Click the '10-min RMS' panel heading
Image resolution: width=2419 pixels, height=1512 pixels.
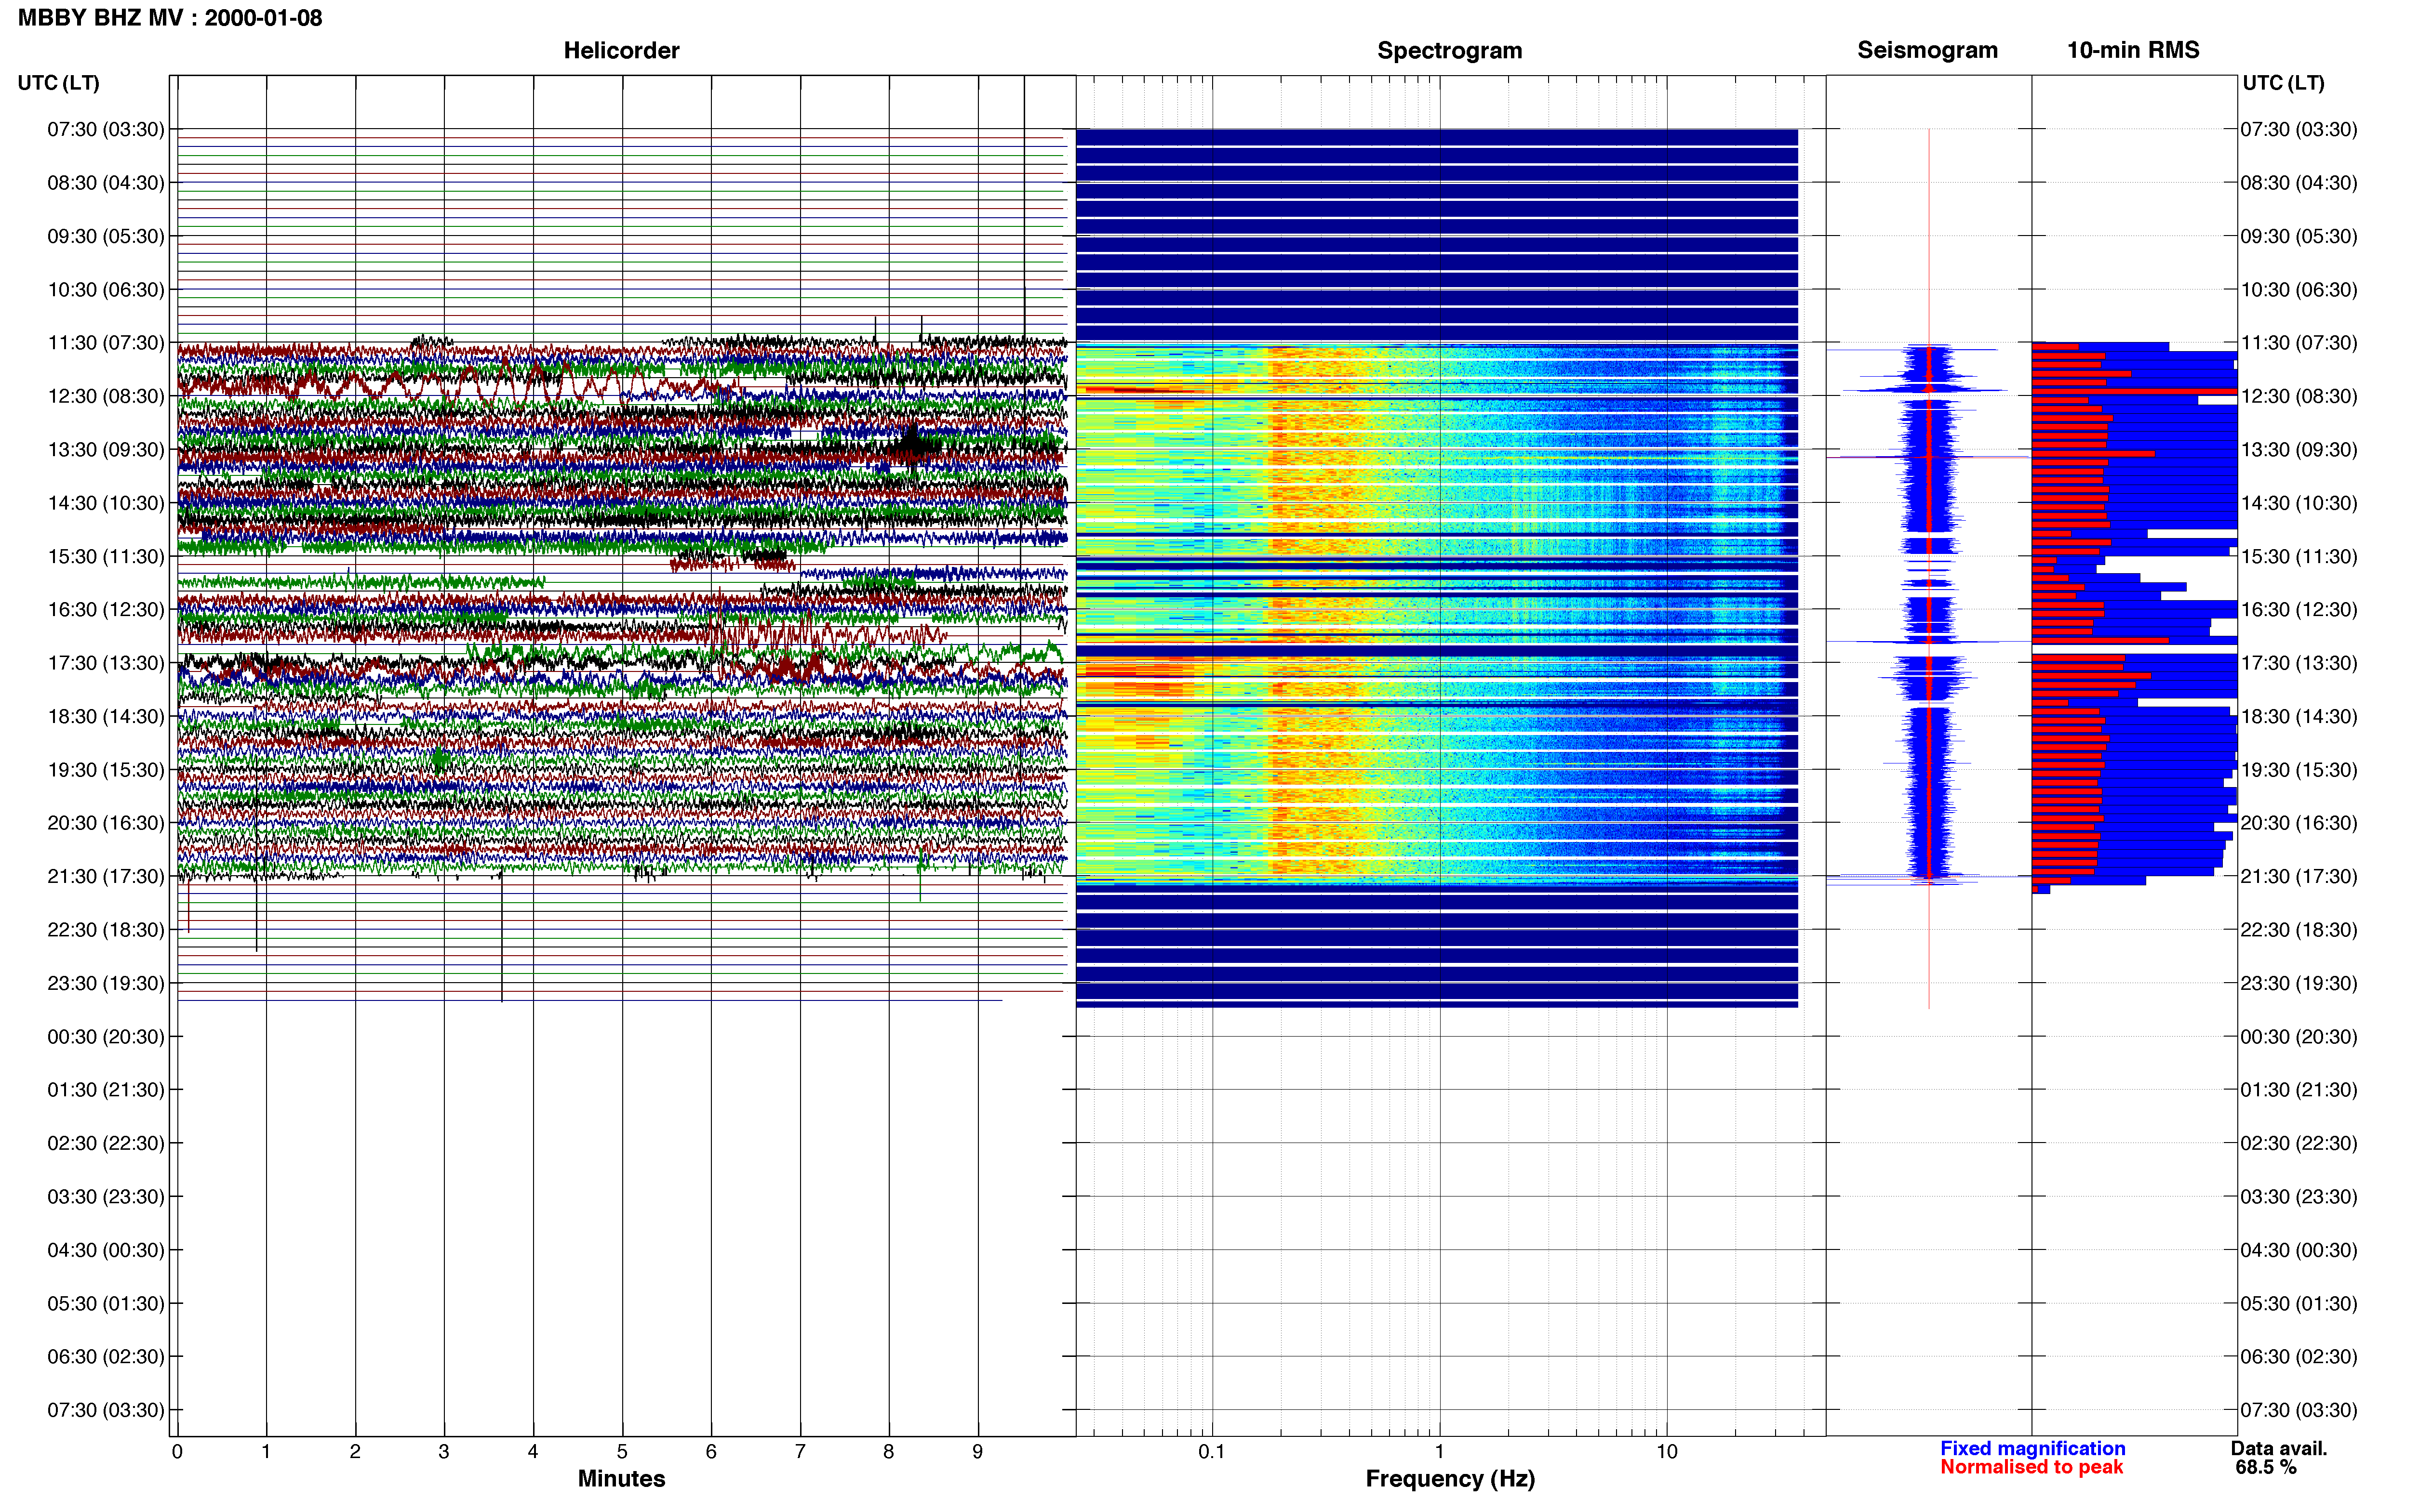2133,51
